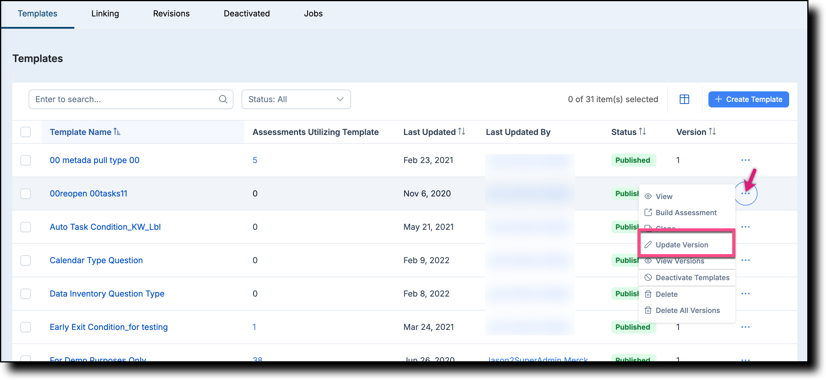Check the Calendar Type Question row
Image resolution: width=826 pixels, height=380 pixels.
26,260
